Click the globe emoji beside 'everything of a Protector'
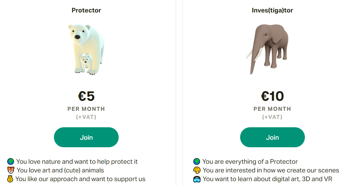This screenshot has height=186, width=353. pyautogui.click(x=197, y=162)
